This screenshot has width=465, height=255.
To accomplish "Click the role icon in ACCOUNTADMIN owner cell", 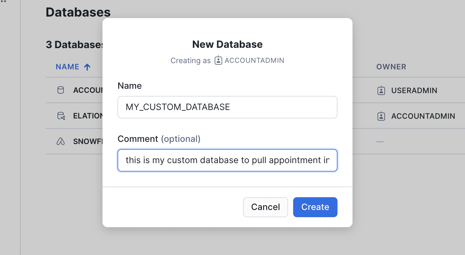I will [381, 116].
